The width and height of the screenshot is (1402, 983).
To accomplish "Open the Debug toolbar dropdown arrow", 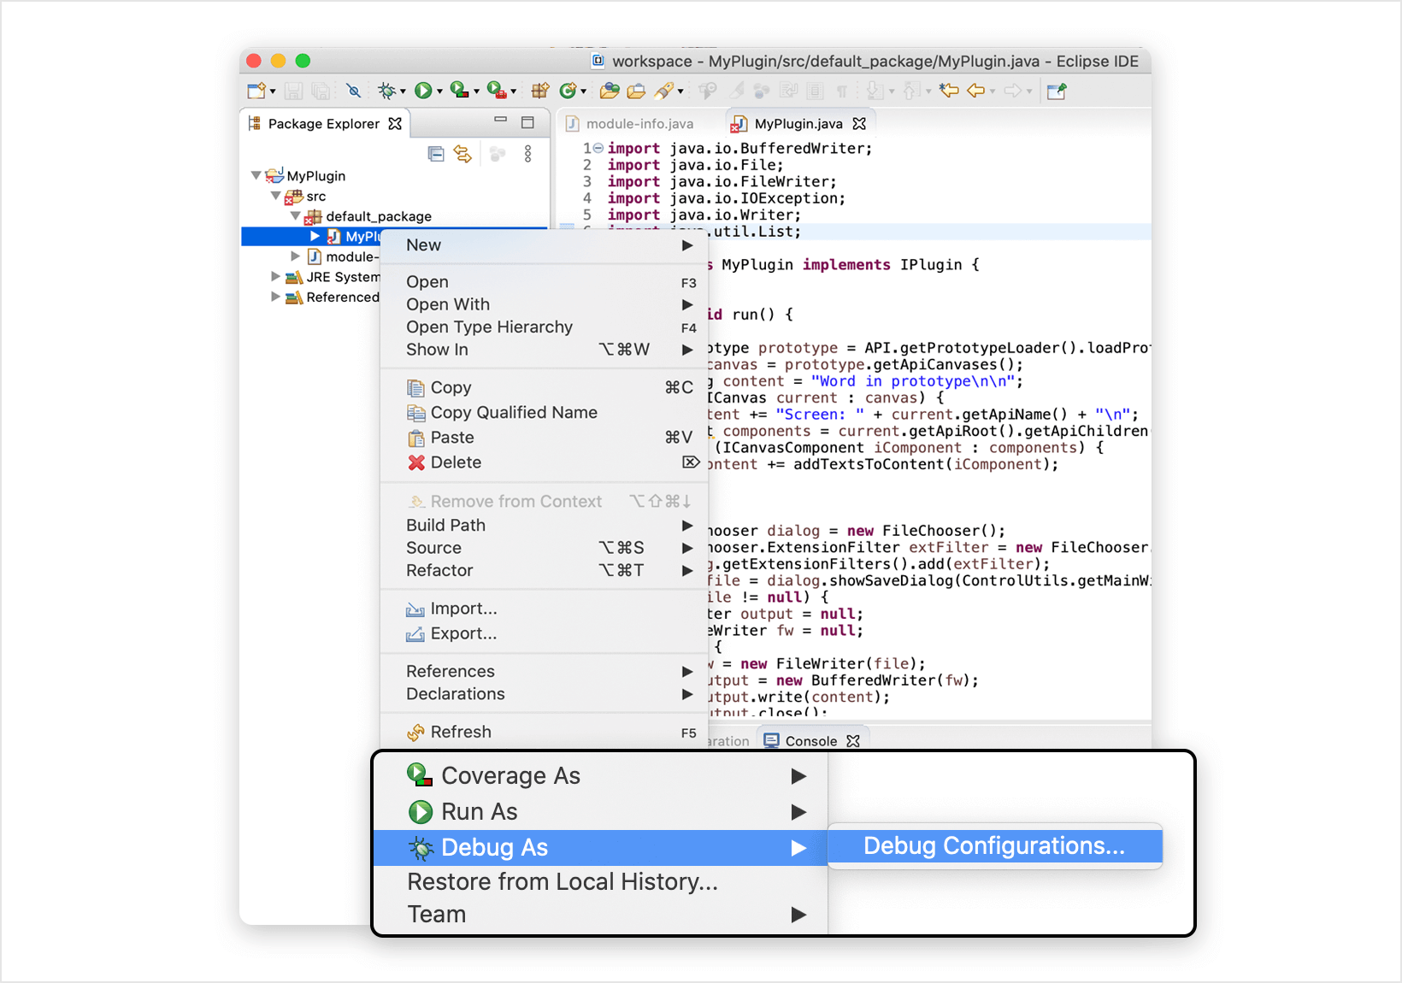I will [x=403, y=91].
